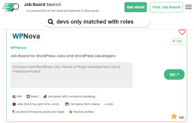Filter by the USA tag
Image resolution: width=194 pixels, height=123 pixels.
(x=109, y=104)
